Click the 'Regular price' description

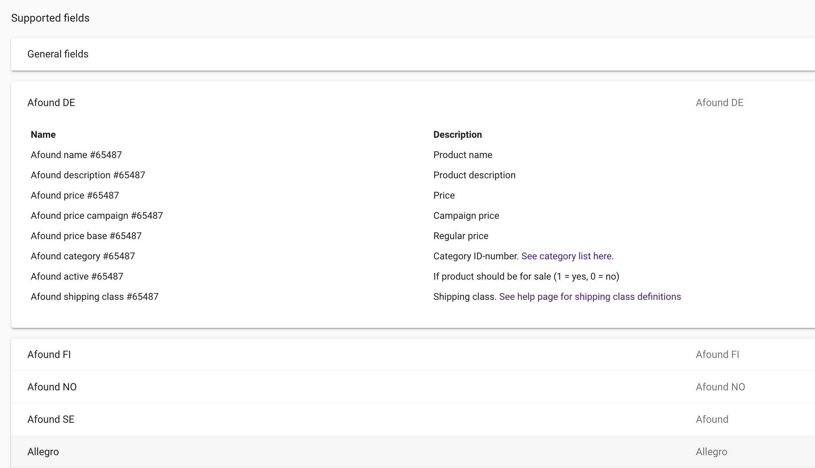[x=461, y=236]
